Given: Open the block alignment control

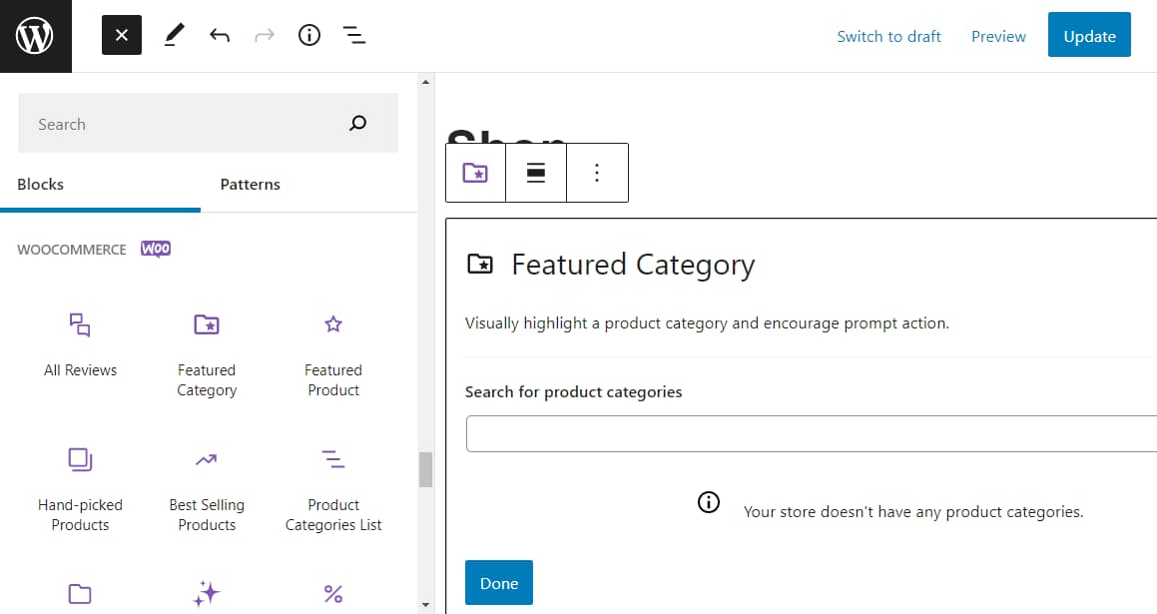Looking at the screenshot, I should pyautogui.click(x=536, y=172).
